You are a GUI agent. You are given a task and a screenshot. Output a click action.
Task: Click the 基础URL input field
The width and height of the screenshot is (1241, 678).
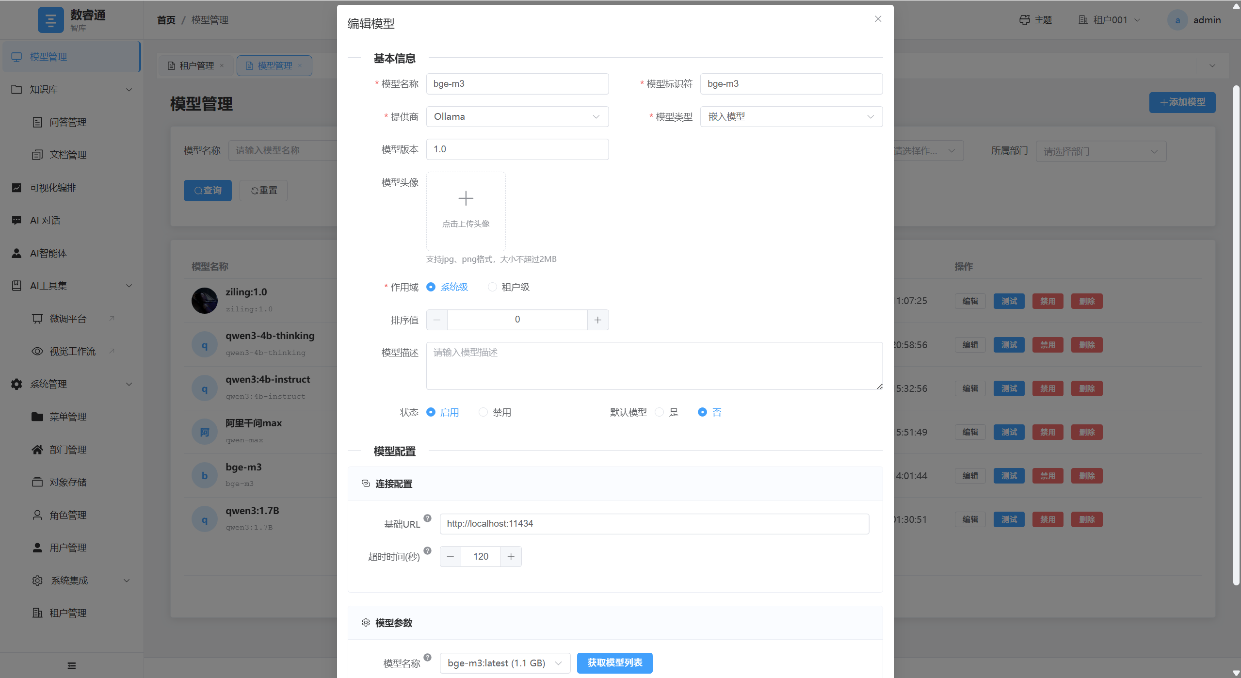[654, 524]
